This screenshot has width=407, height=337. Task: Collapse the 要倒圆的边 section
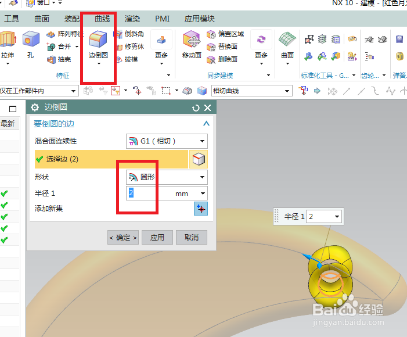tap(206, 123)
